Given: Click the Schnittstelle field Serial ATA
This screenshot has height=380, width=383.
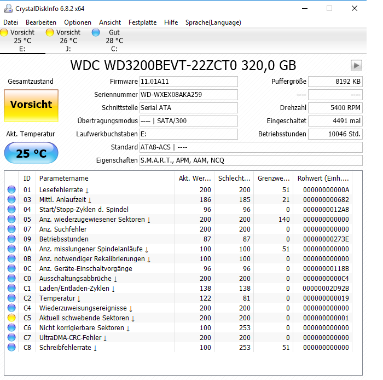Looking at the screenshot, I should click(189, 108).
